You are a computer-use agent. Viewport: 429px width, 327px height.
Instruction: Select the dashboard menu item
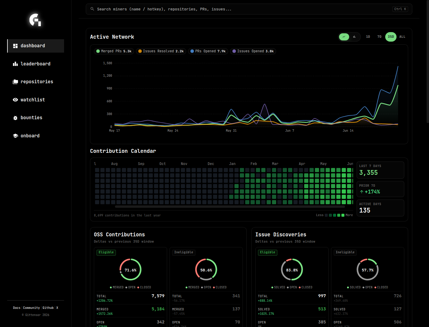click(x=36, y=46)
